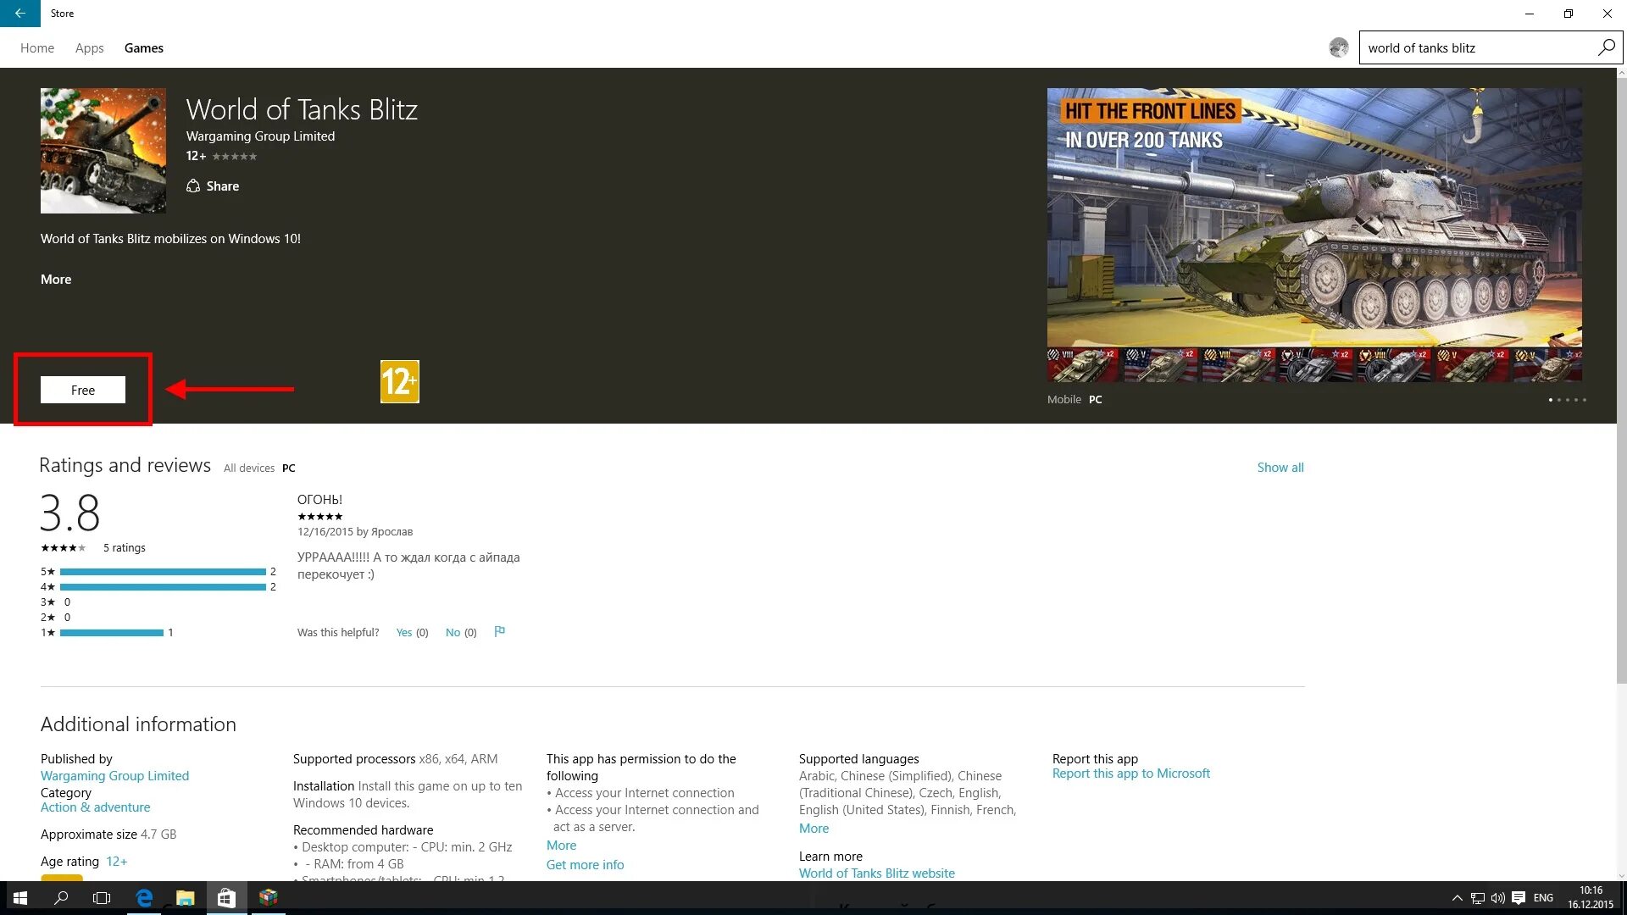
Task: Switch screenshots to Mobile view
Action: (1063, 399)
